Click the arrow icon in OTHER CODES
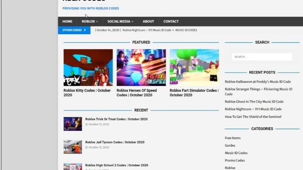 tap(85, 30)
